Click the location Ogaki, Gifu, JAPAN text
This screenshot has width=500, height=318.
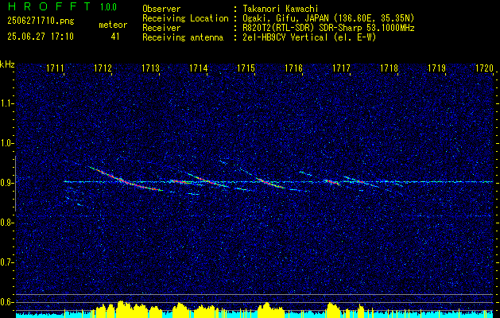pos(328,18)
